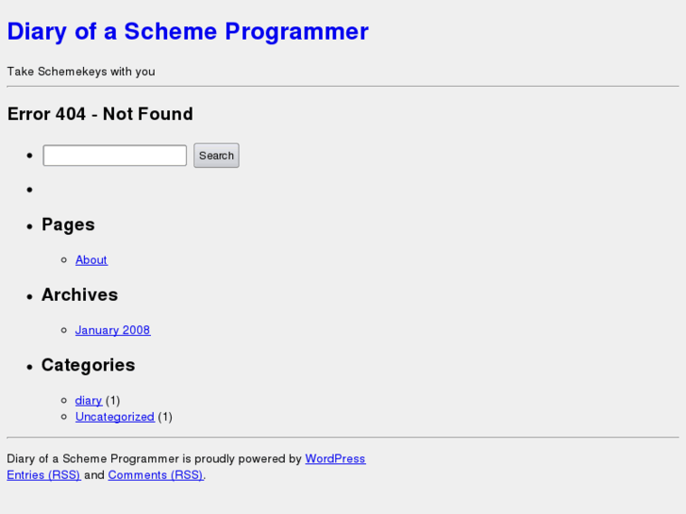This screenshot has width=686, height=514.
Task: Open the Diary of a Scheme Programmer title link
Action: pos(188,31)
